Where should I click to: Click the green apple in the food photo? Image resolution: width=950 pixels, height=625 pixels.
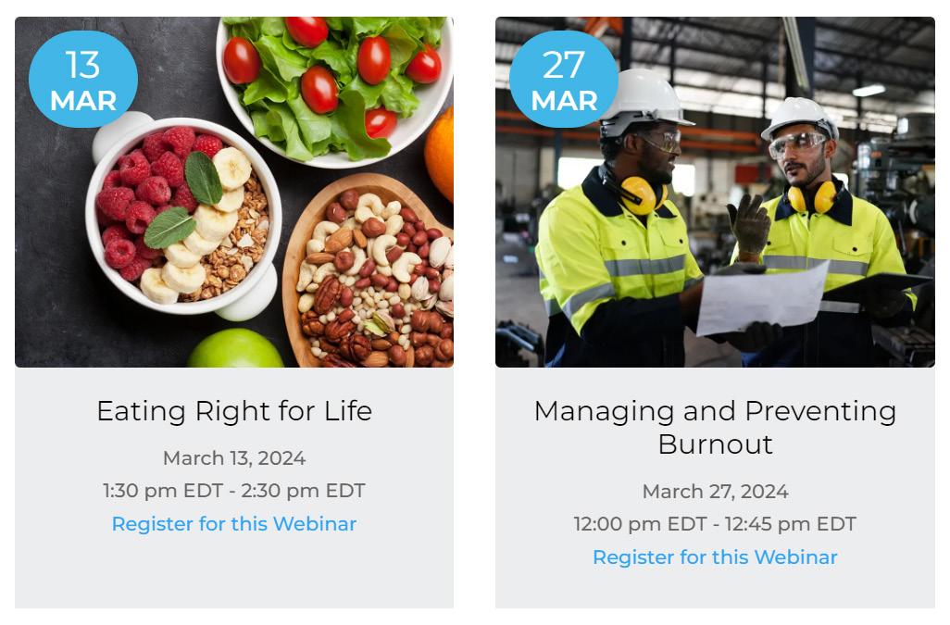click(x=235, y=350)
